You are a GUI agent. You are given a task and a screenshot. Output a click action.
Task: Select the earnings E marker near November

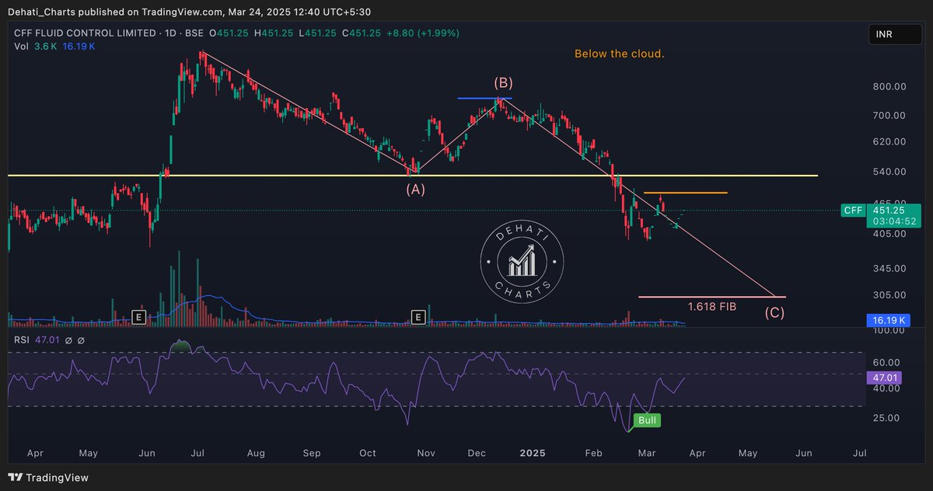point(418,317)
